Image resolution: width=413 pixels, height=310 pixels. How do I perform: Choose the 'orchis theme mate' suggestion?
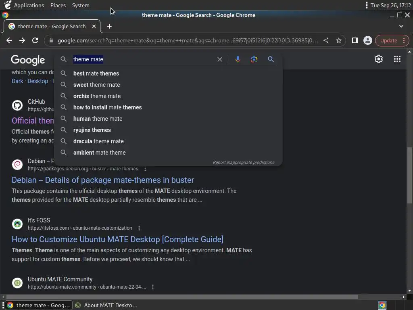coord(169,96)
